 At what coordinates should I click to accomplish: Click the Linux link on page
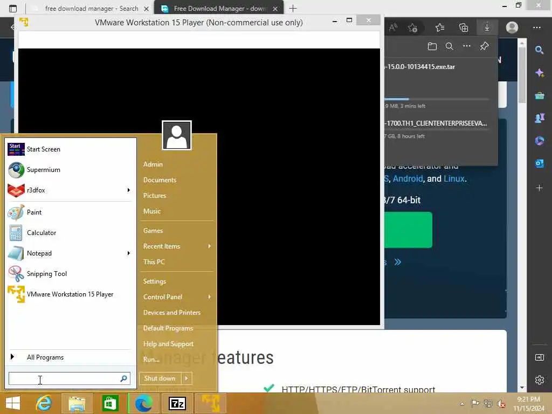point(454,179)
